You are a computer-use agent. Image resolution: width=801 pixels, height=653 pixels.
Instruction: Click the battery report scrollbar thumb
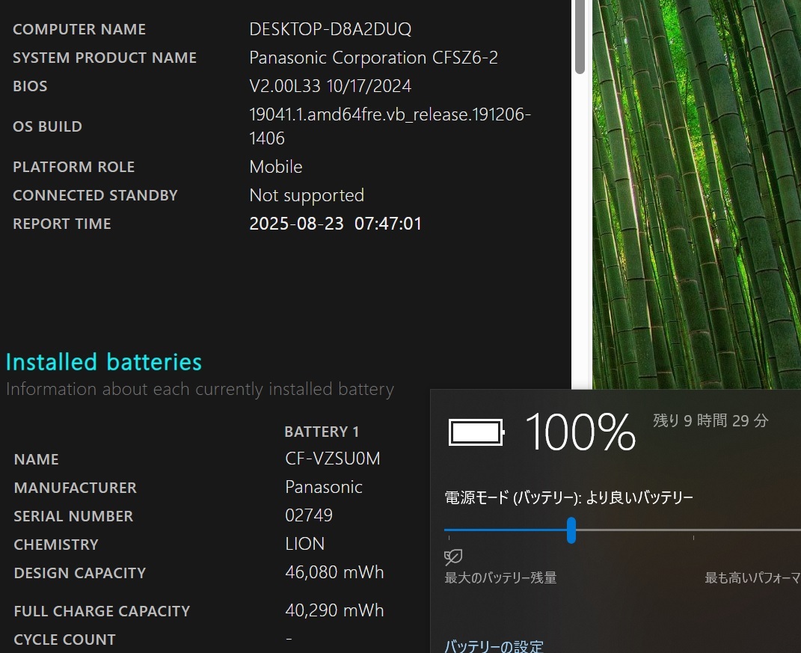click(580, 37)
